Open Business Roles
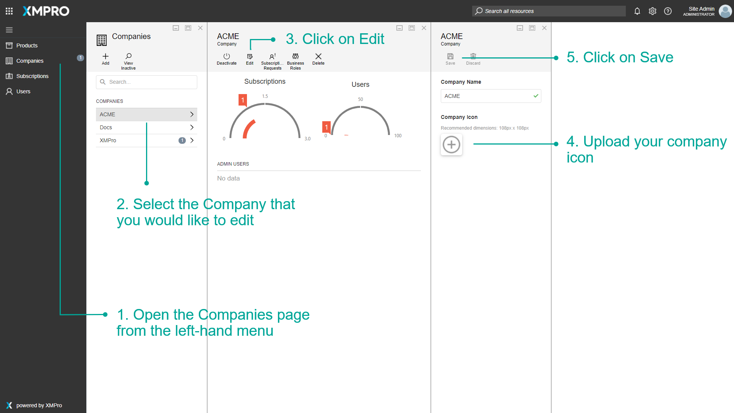The height and width of the screenshot is (413, 734). coord(295,57)
